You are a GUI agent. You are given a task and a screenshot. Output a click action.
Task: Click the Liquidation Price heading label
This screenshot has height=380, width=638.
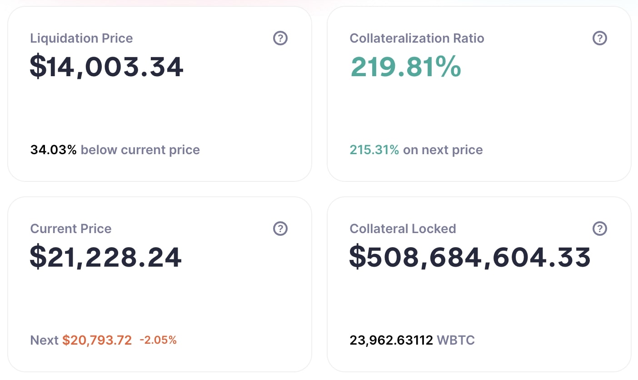click(81, 38)
